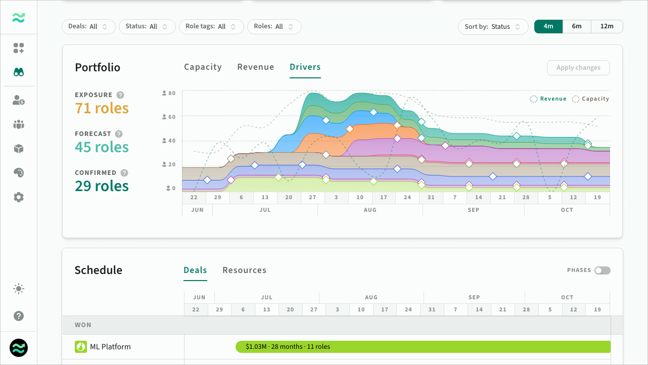Click the ML Platform deal bar
The image size is (648, 365).
423,347
